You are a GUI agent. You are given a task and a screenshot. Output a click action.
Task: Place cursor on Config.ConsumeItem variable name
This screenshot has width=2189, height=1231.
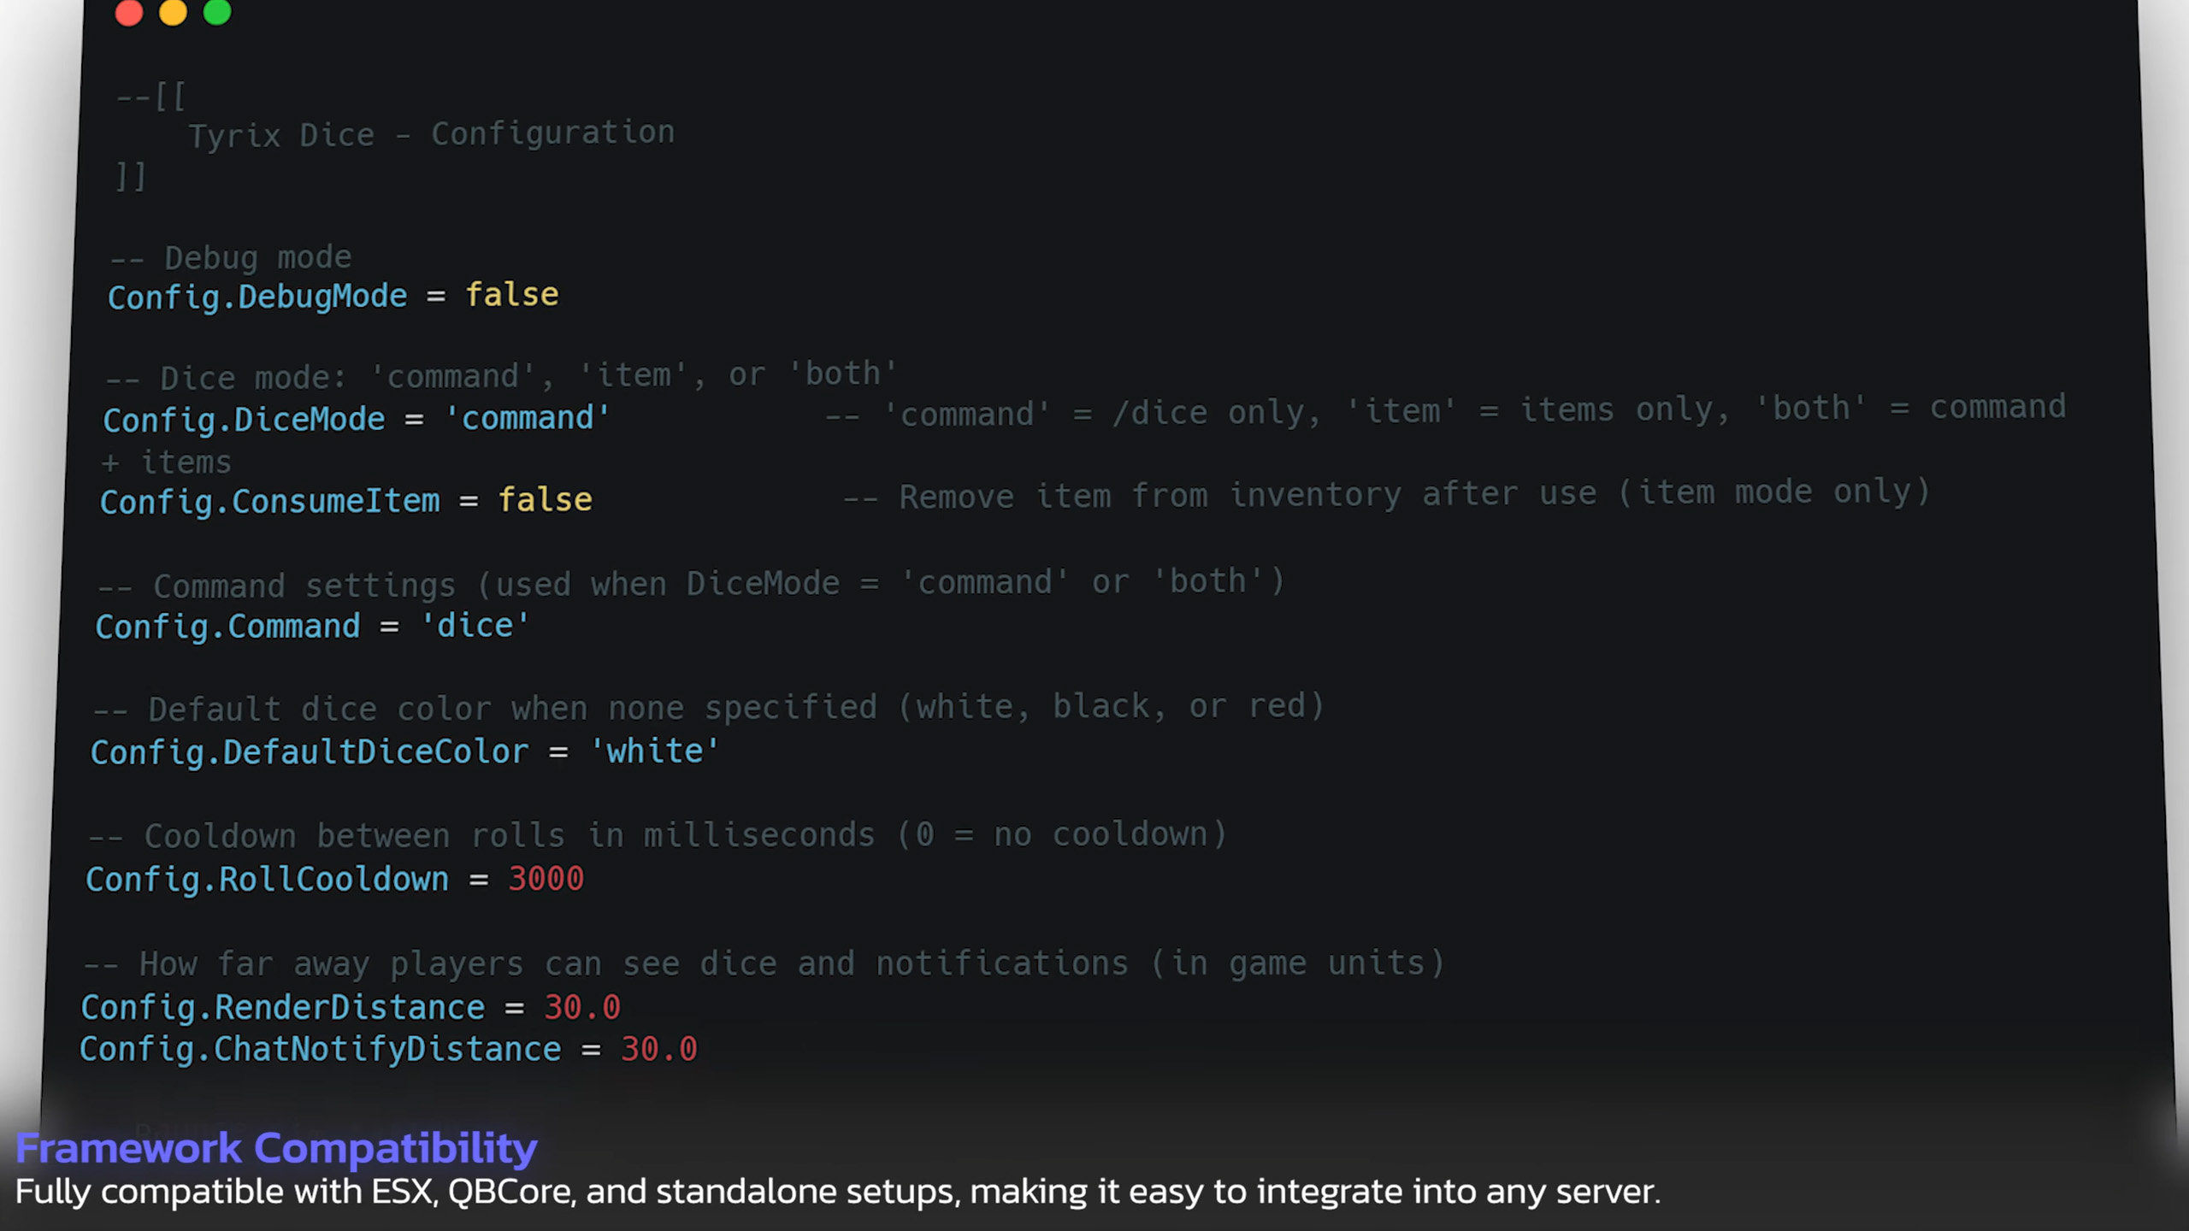click(270, 502)
